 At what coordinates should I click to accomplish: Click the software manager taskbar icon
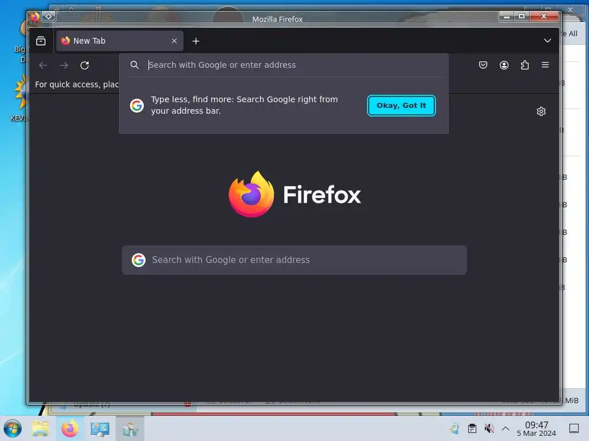[x=130, y=428]
